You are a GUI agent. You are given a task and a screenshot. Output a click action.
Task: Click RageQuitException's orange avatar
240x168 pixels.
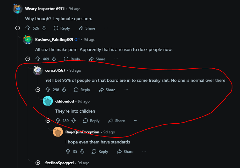(58, 132)
